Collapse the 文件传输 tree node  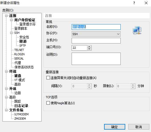[6, 110]
